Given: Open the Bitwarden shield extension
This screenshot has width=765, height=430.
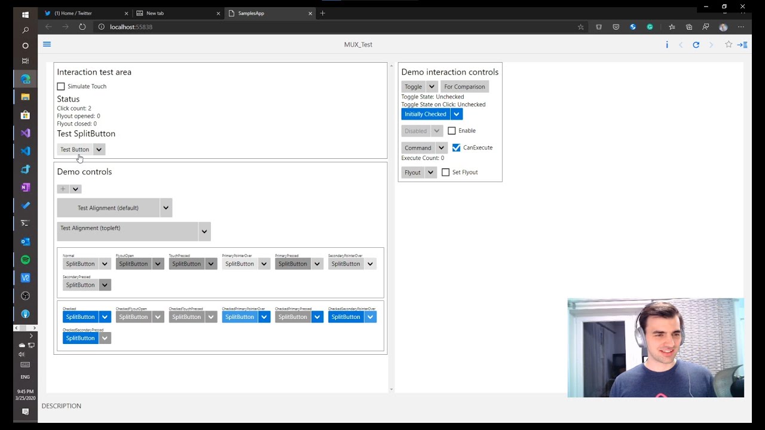Looking at the screenshot, I should [x=599, y=27].
